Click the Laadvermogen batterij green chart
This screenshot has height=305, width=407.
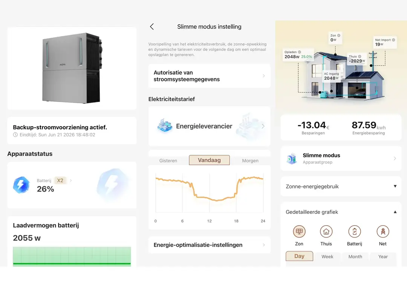(72, 256)
